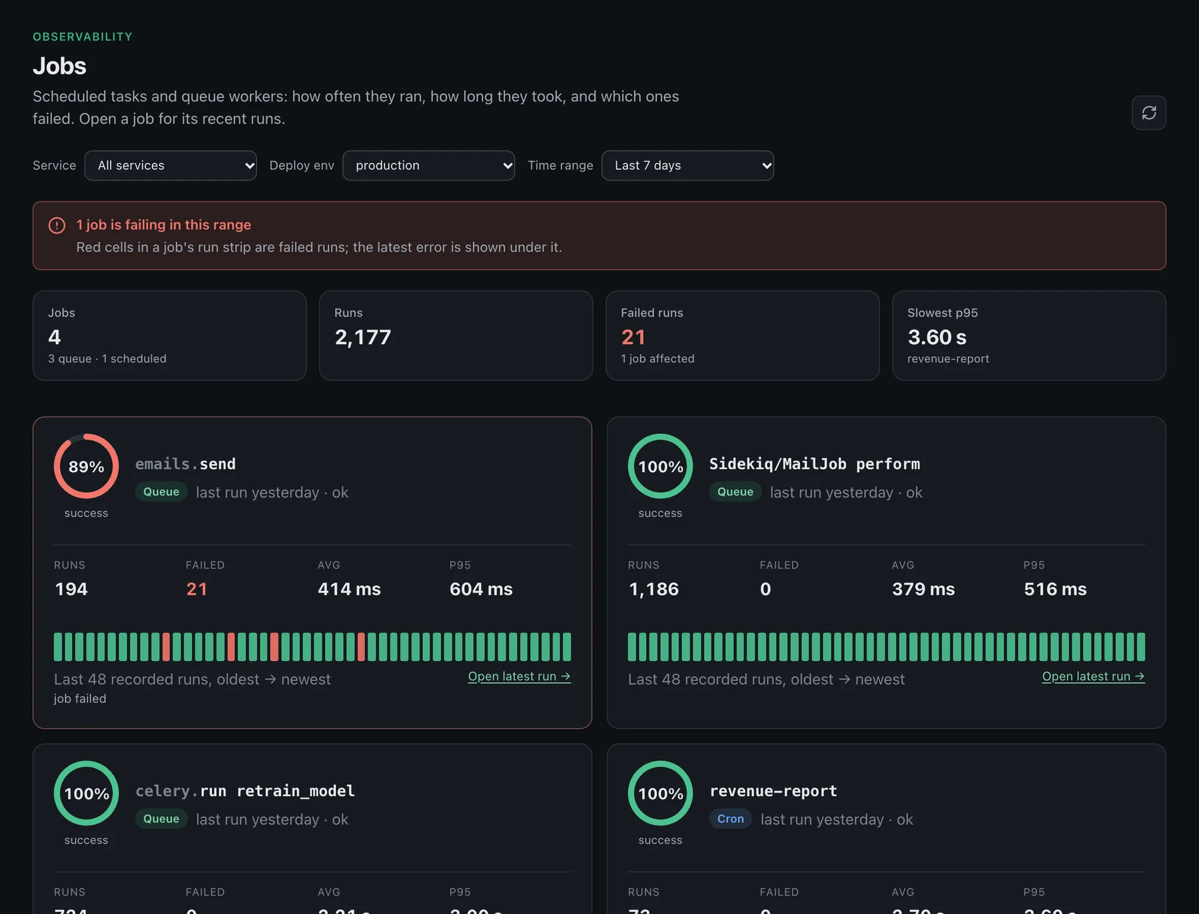Click the OBSERVABILITY breadcrumb label
1199x914 pixels.
click(x=83, y=37)
